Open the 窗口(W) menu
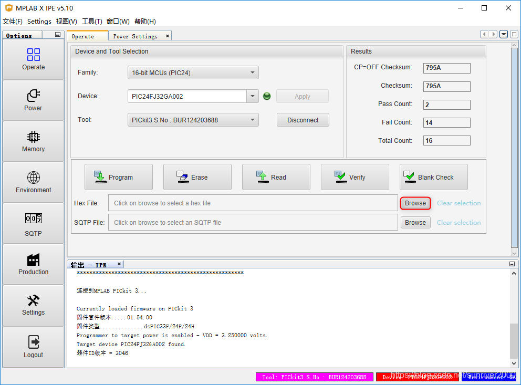 (x=118, y=21)
